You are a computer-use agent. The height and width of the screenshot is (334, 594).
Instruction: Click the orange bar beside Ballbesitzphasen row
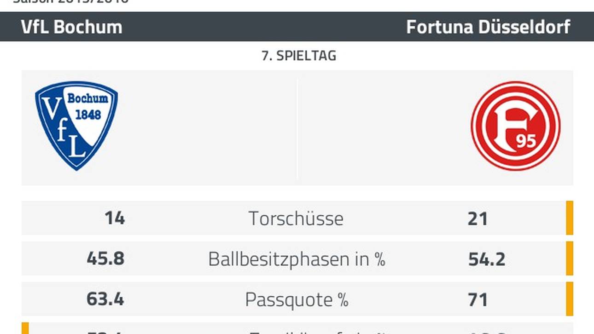click(x=570, y=259)
